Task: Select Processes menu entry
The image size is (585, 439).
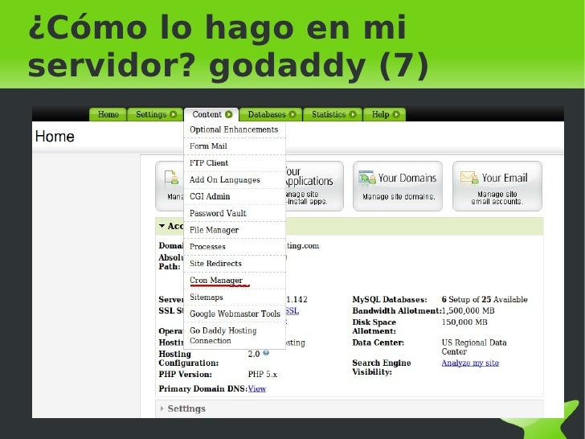Action: (x=235, y=246)
